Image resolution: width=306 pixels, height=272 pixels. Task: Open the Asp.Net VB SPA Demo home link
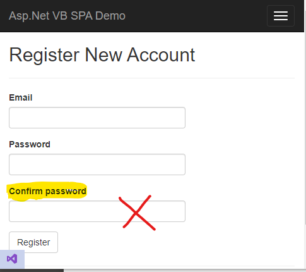(67, 16)
